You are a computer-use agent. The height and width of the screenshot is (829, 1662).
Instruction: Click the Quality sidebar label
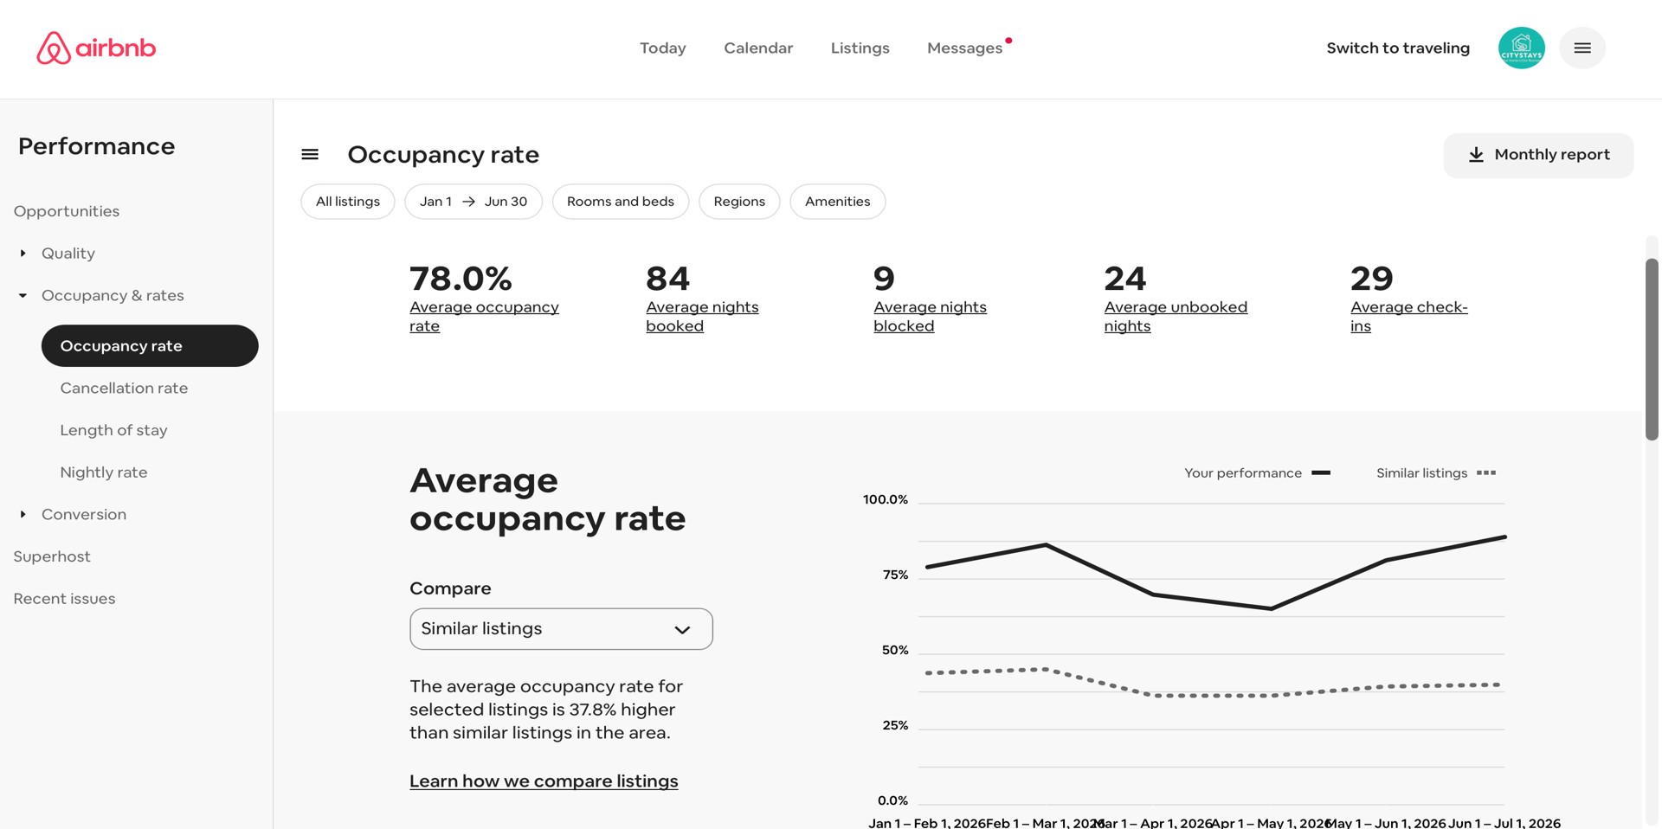coord(68,254)
